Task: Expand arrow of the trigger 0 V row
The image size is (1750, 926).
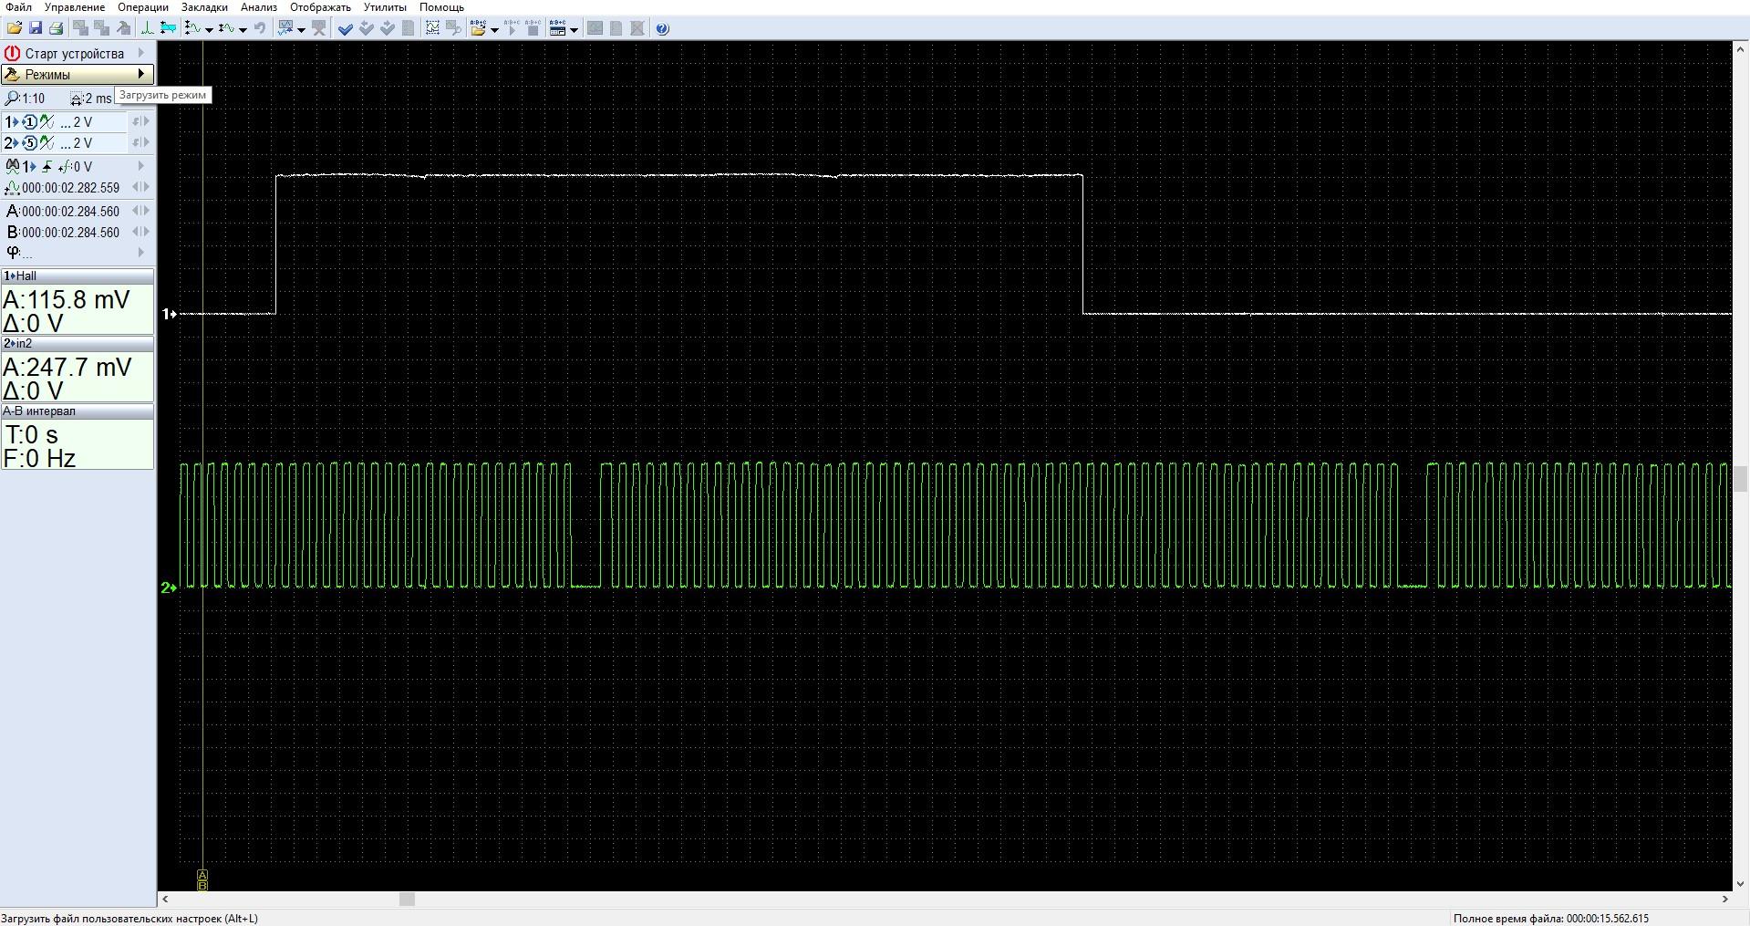Action: point(141,166)
